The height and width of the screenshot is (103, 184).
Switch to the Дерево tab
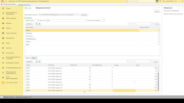pos(34,58)
